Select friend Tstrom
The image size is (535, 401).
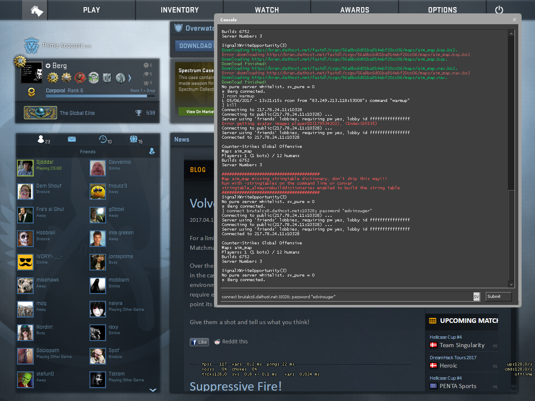tap(124, 380)
